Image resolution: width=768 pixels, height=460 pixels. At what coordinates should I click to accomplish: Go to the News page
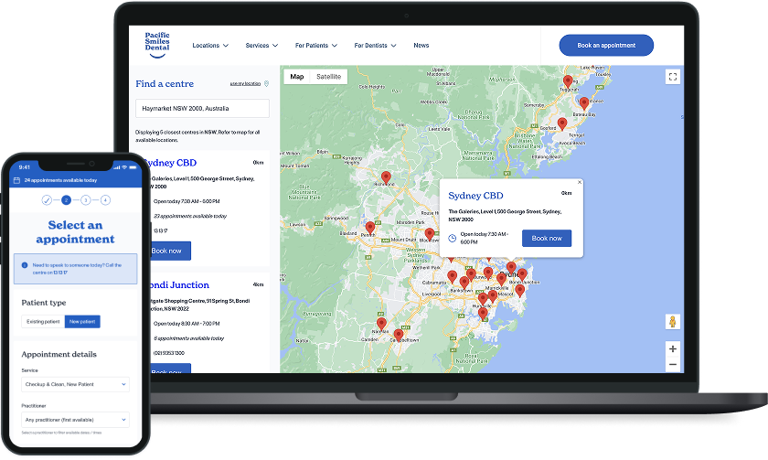tap(421, 46)
